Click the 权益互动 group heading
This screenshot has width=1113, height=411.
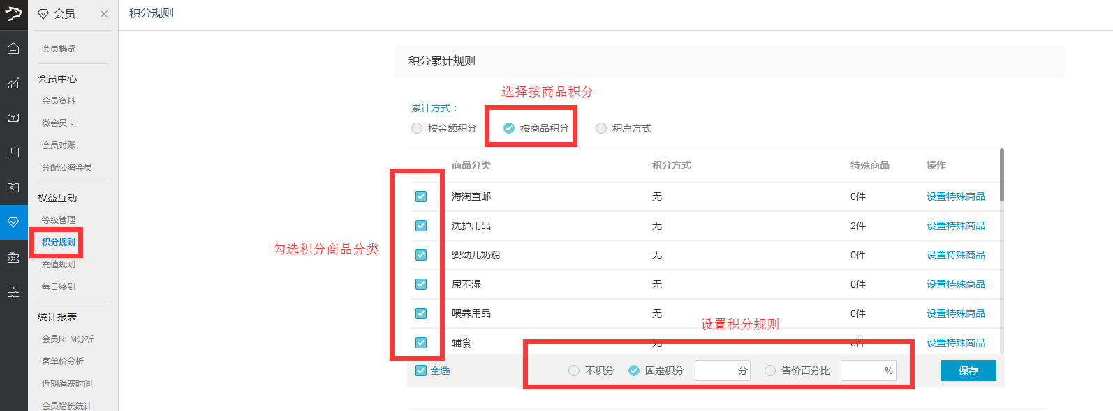tap(57, 198)
